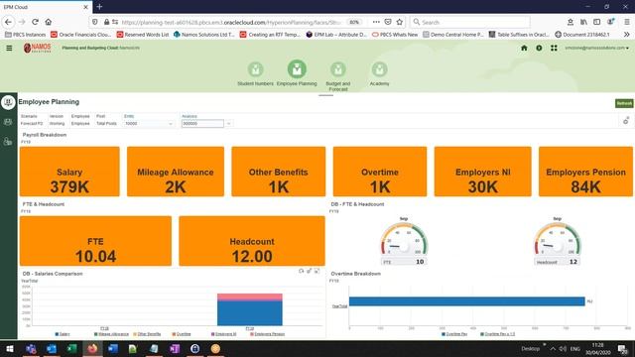
Task: Reload the browser page
Action: 36,22
